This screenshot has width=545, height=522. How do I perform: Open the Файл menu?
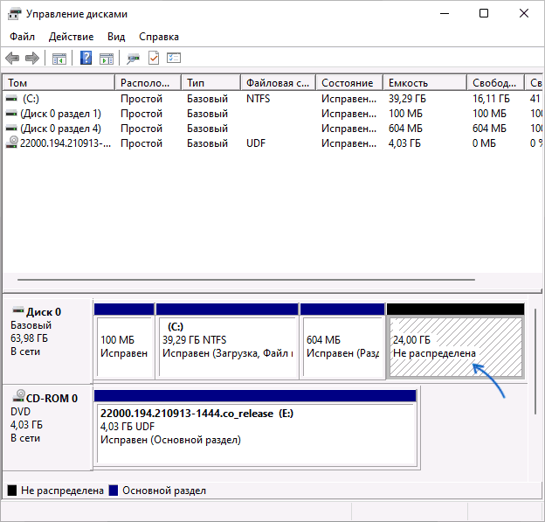[23, 37]
